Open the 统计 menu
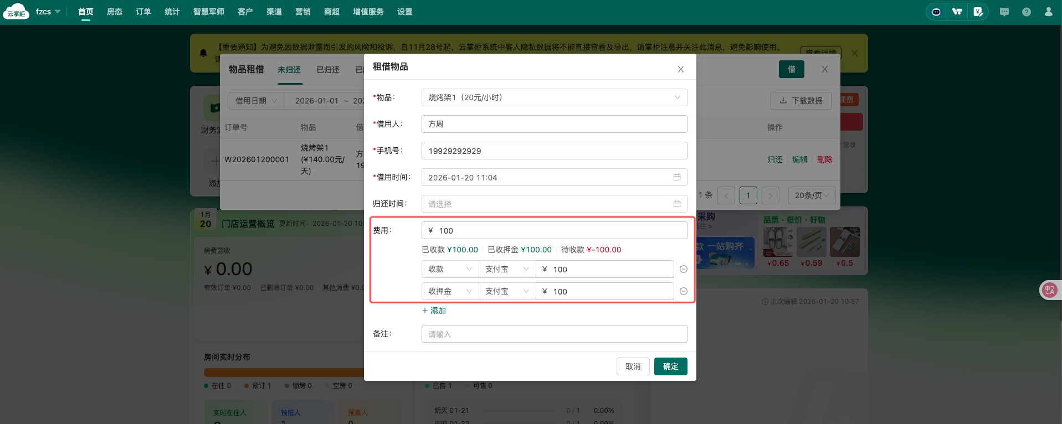Image resolution: width=1062 pixels, height=424 pixels. (172, 12)
